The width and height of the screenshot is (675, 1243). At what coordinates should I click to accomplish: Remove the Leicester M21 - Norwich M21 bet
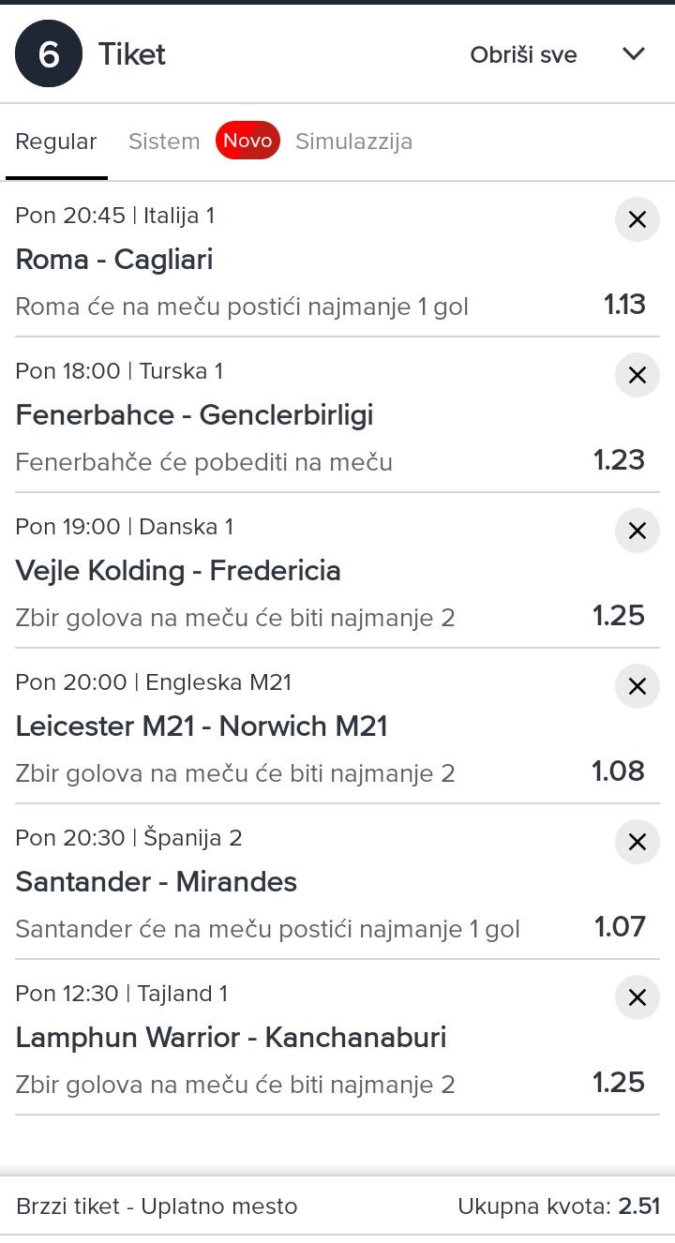[x=637, y=687]
